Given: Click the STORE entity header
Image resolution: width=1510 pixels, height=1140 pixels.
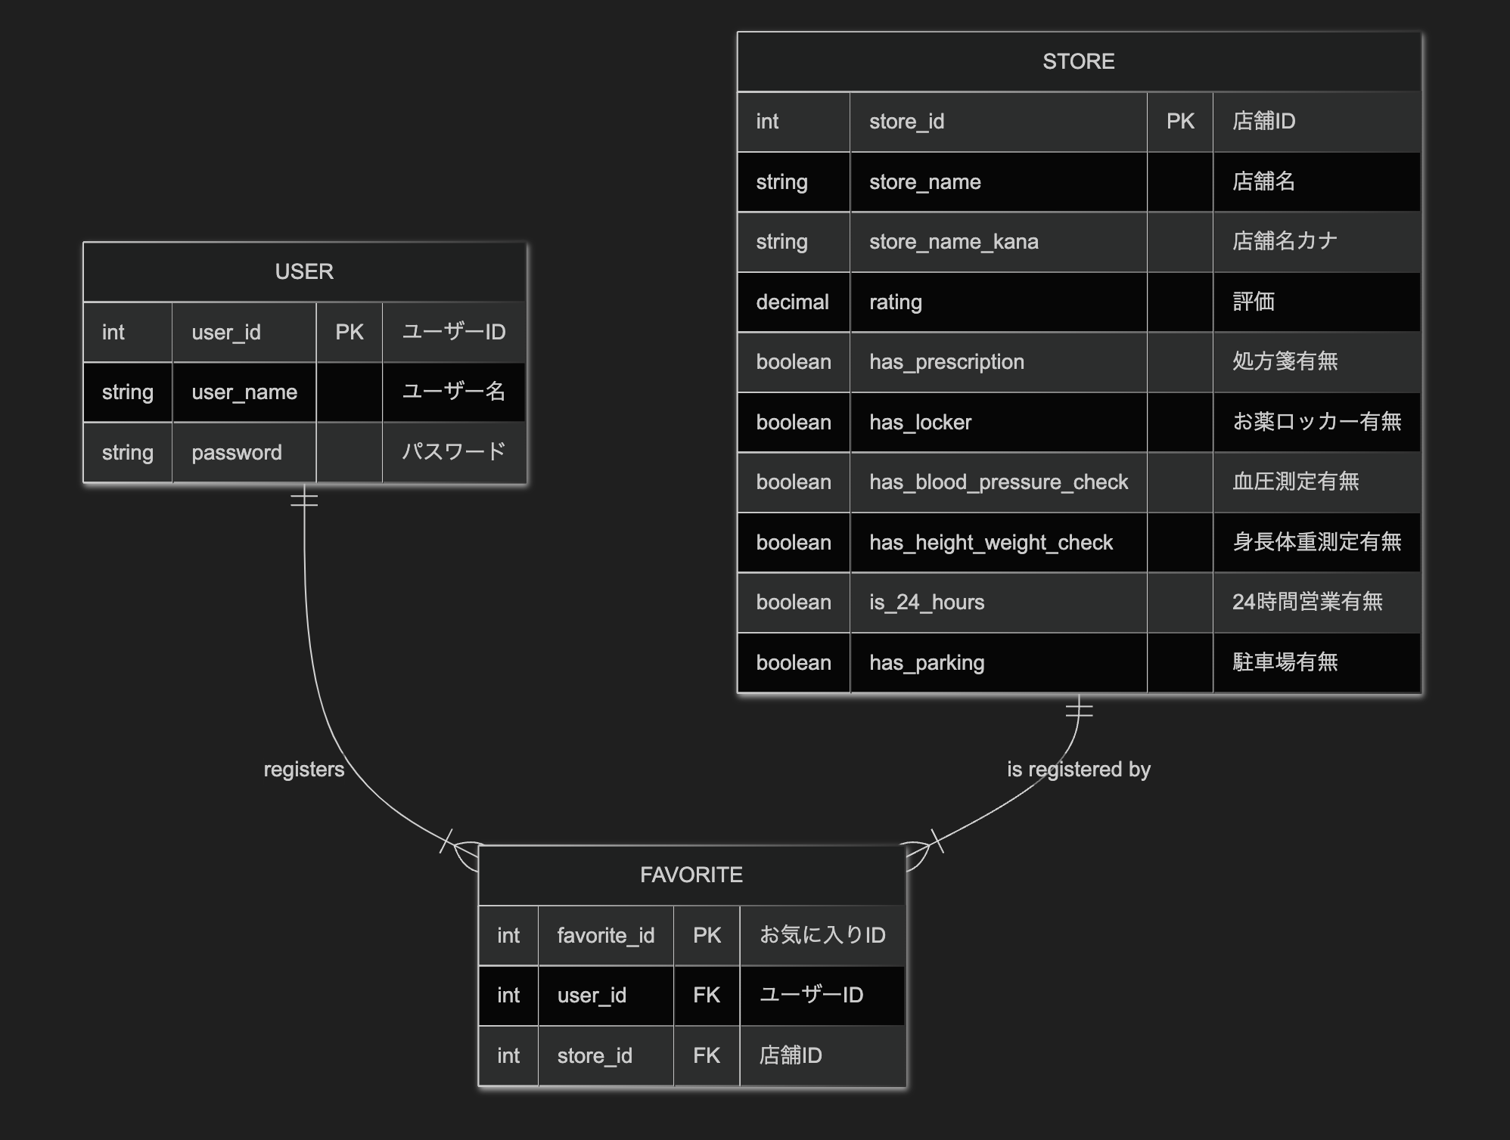Looking at the screenshot, I should [1078, 61].
